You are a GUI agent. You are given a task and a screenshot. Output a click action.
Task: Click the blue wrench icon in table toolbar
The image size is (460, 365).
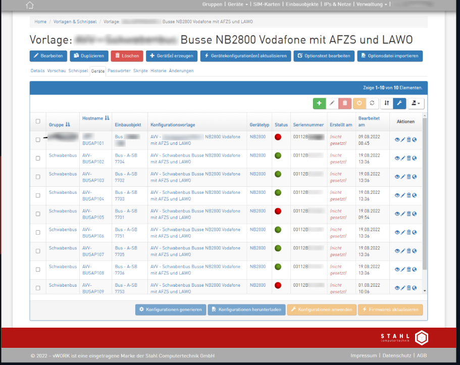click(x=399, y=103)
